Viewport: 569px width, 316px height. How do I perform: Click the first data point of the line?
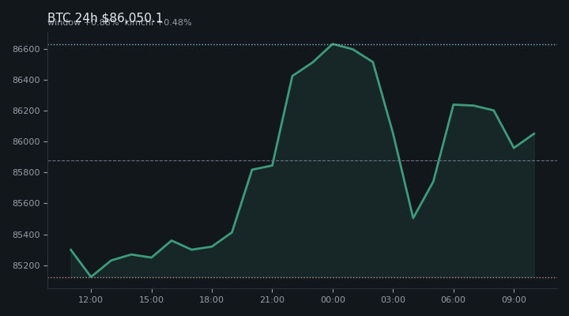[71, 250]
